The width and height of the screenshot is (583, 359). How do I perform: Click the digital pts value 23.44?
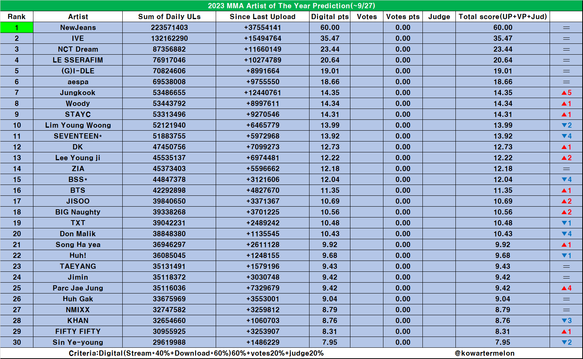330,49
